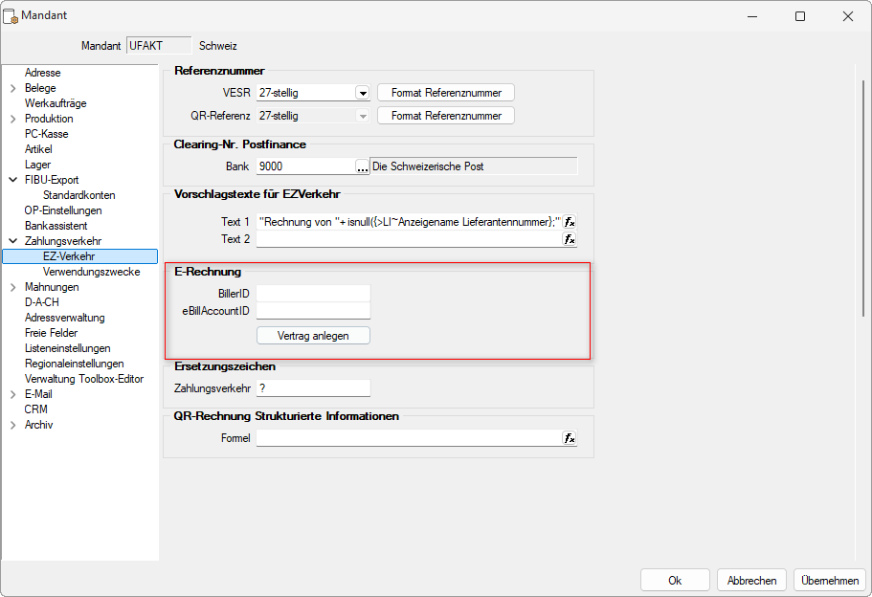The height and width of the screenshot is (597, 872).
Task: Expand the Mahnungen tree node
Action: (12, 287)
